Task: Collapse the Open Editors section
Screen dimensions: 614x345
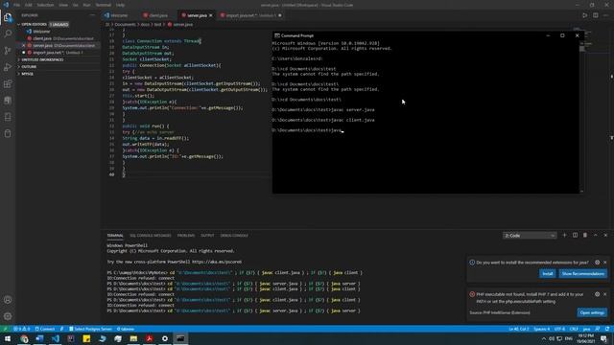Action: (34, 24)
